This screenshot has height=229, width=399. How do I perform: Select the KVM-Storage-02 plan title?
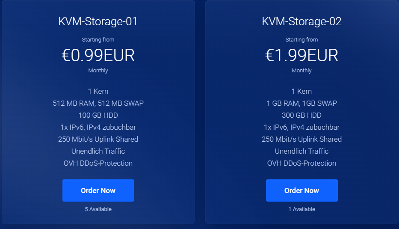coord(301,21)
